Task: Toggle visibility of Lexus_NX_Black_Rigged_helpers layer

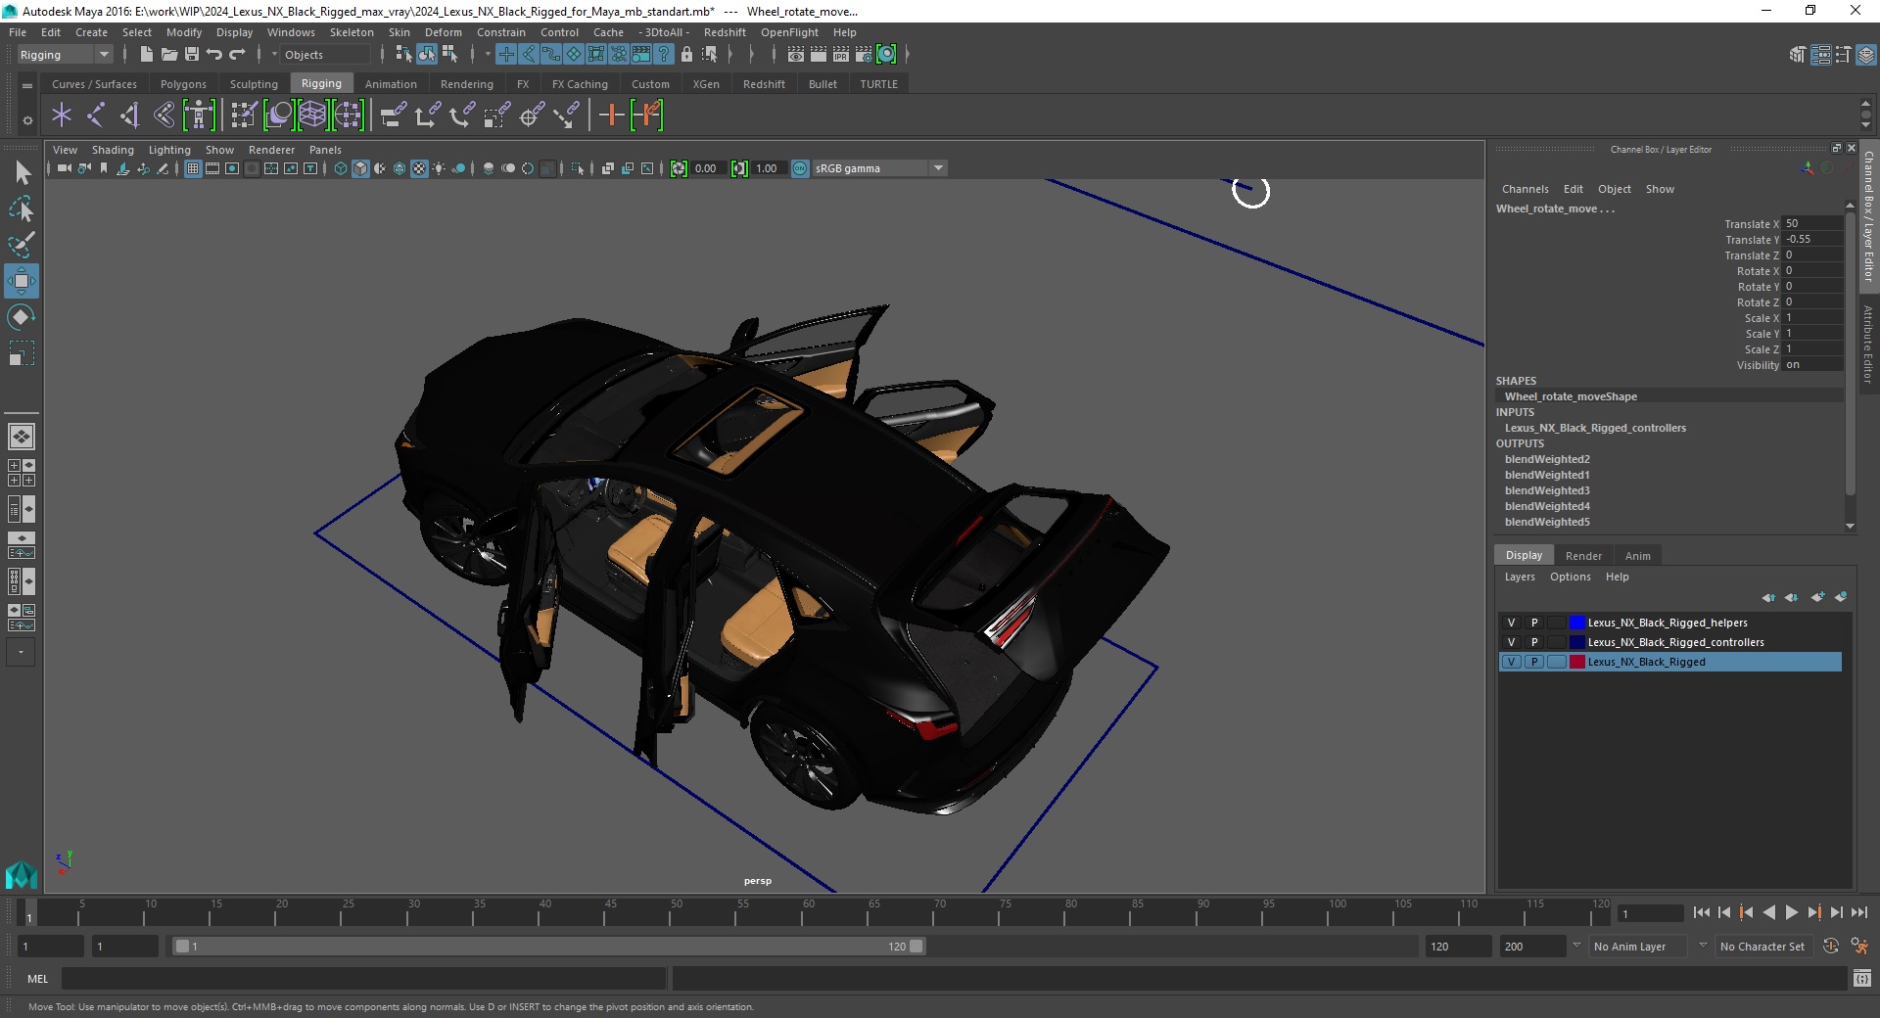Action: click(1511, 623)
